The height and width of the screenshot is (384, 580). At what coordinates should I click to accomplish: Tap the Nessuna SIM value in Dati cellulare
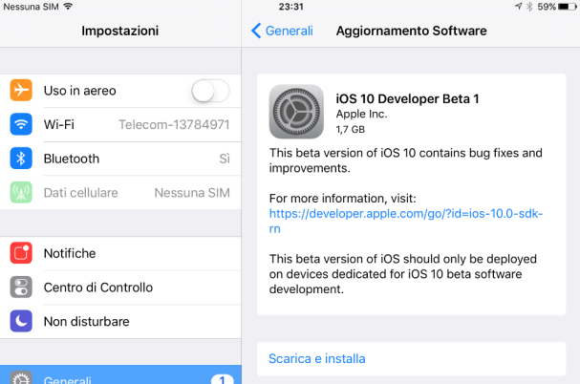[192, 193]
